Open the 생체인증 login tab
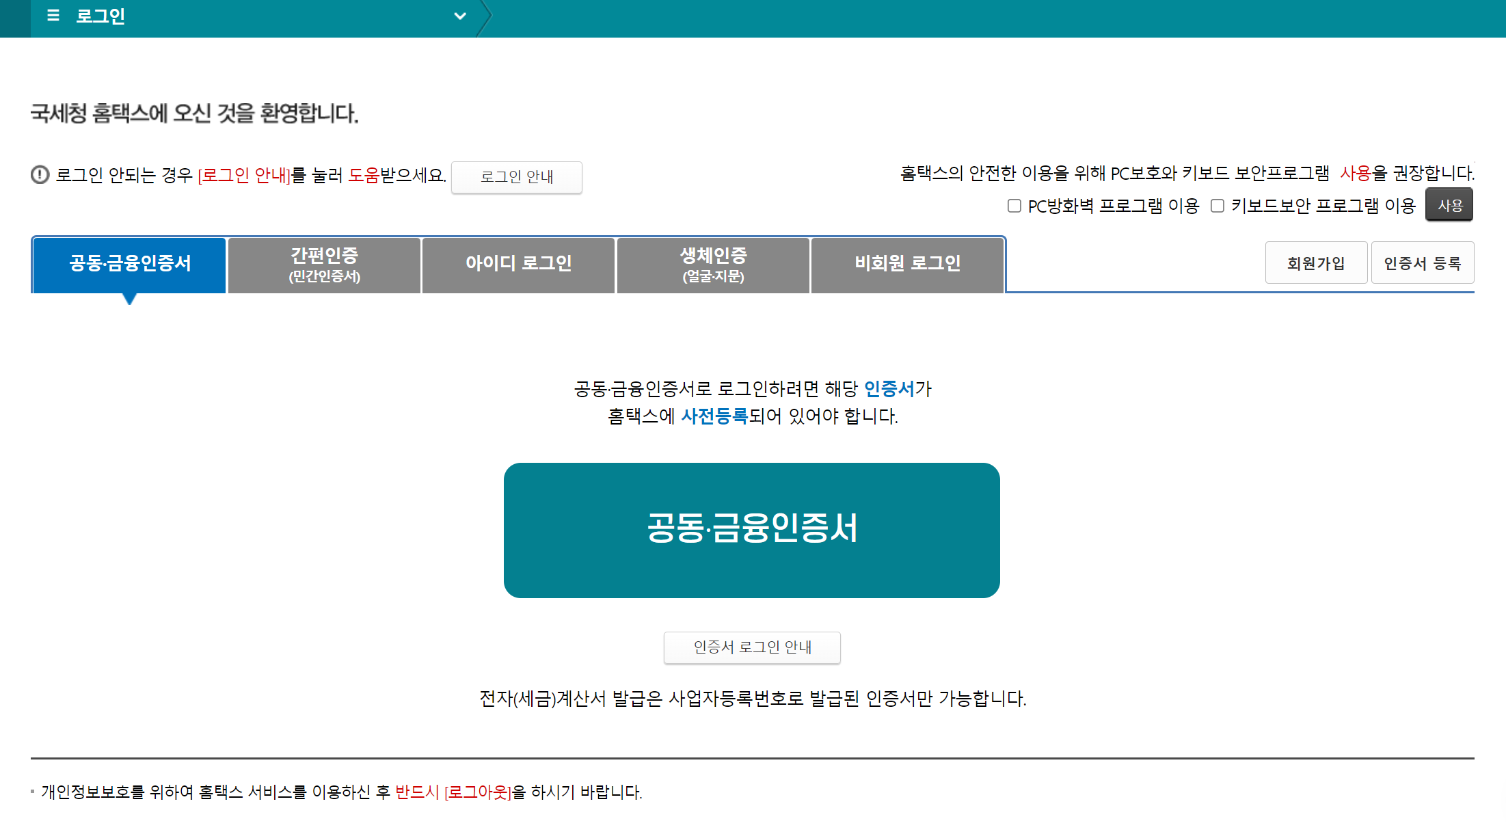 click(x=713, y=265)
